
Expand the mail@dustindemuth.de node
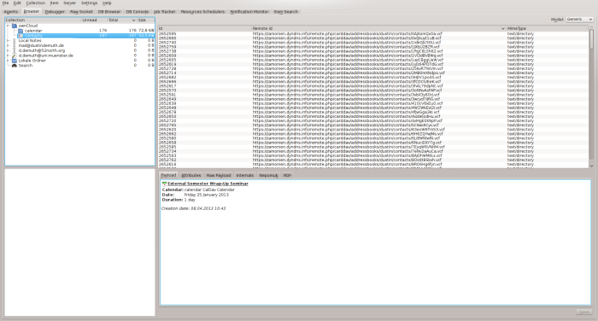tap(8, 45)
